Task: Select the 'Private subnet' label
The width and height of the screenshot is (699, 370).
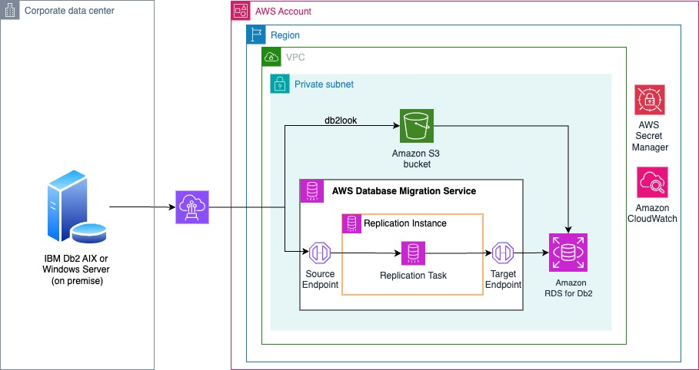Action: tap(324, 84)
